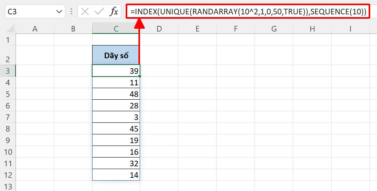The width and height of the screenshot is (377, 191).
Task: Select row 5 header
Action: [8, 94]
